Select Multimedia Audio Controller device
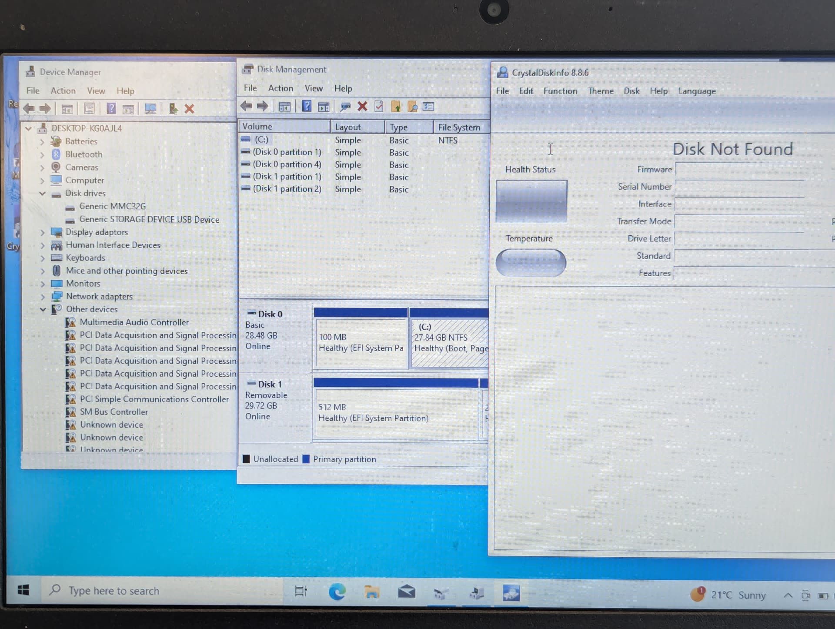835x629 pixels. click(x=134, y=322)
